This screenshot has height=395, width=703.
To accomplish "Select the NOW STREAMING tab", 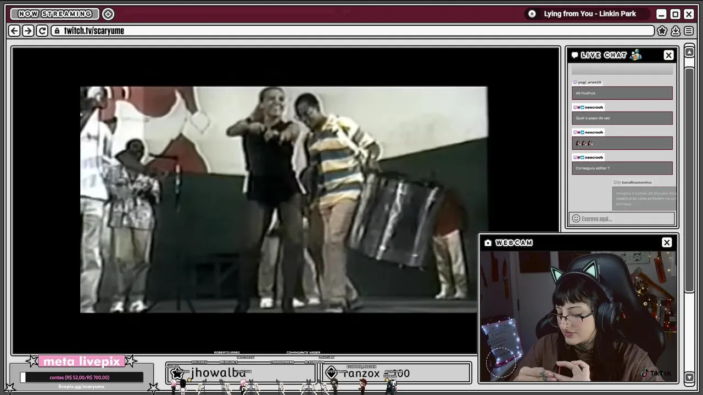I will pyautogui.click(x=55, y=14).
